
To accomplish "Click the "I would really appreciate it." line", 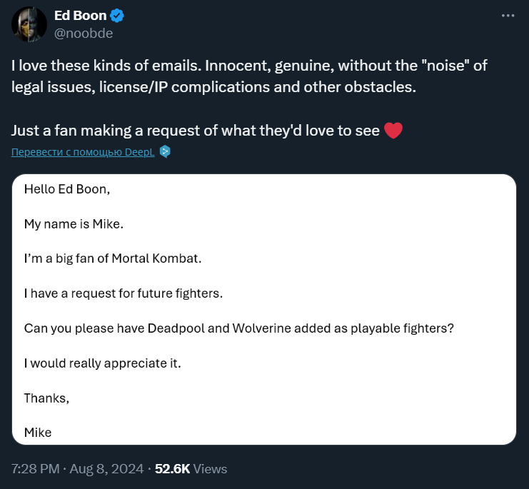I will coord(103,363).
